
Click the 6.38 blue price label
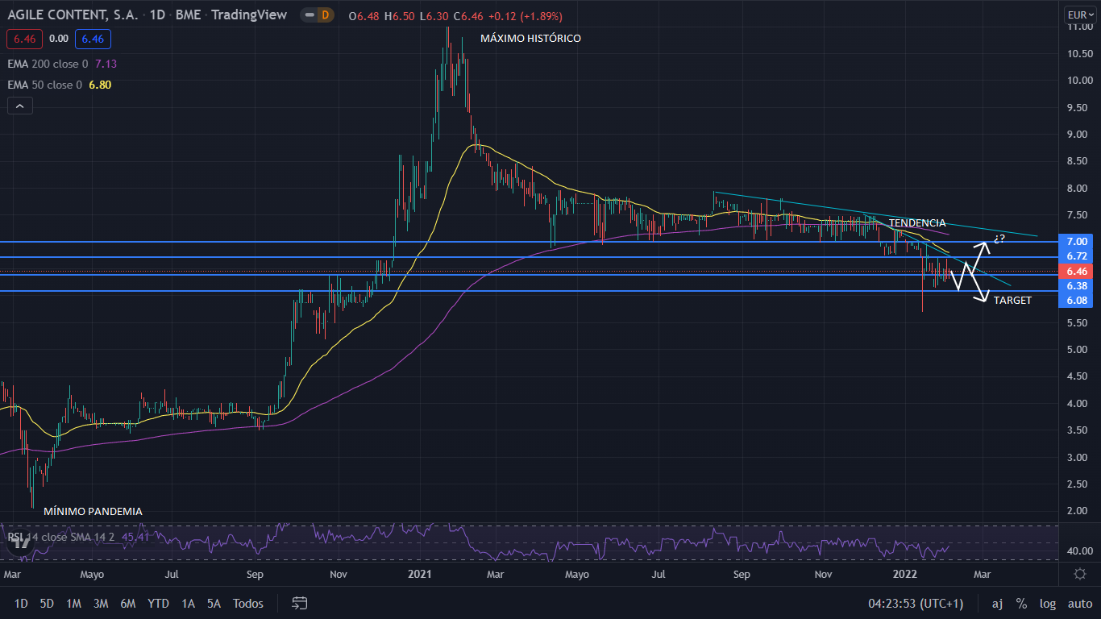pyautogui.click(x=1078, y=285)
